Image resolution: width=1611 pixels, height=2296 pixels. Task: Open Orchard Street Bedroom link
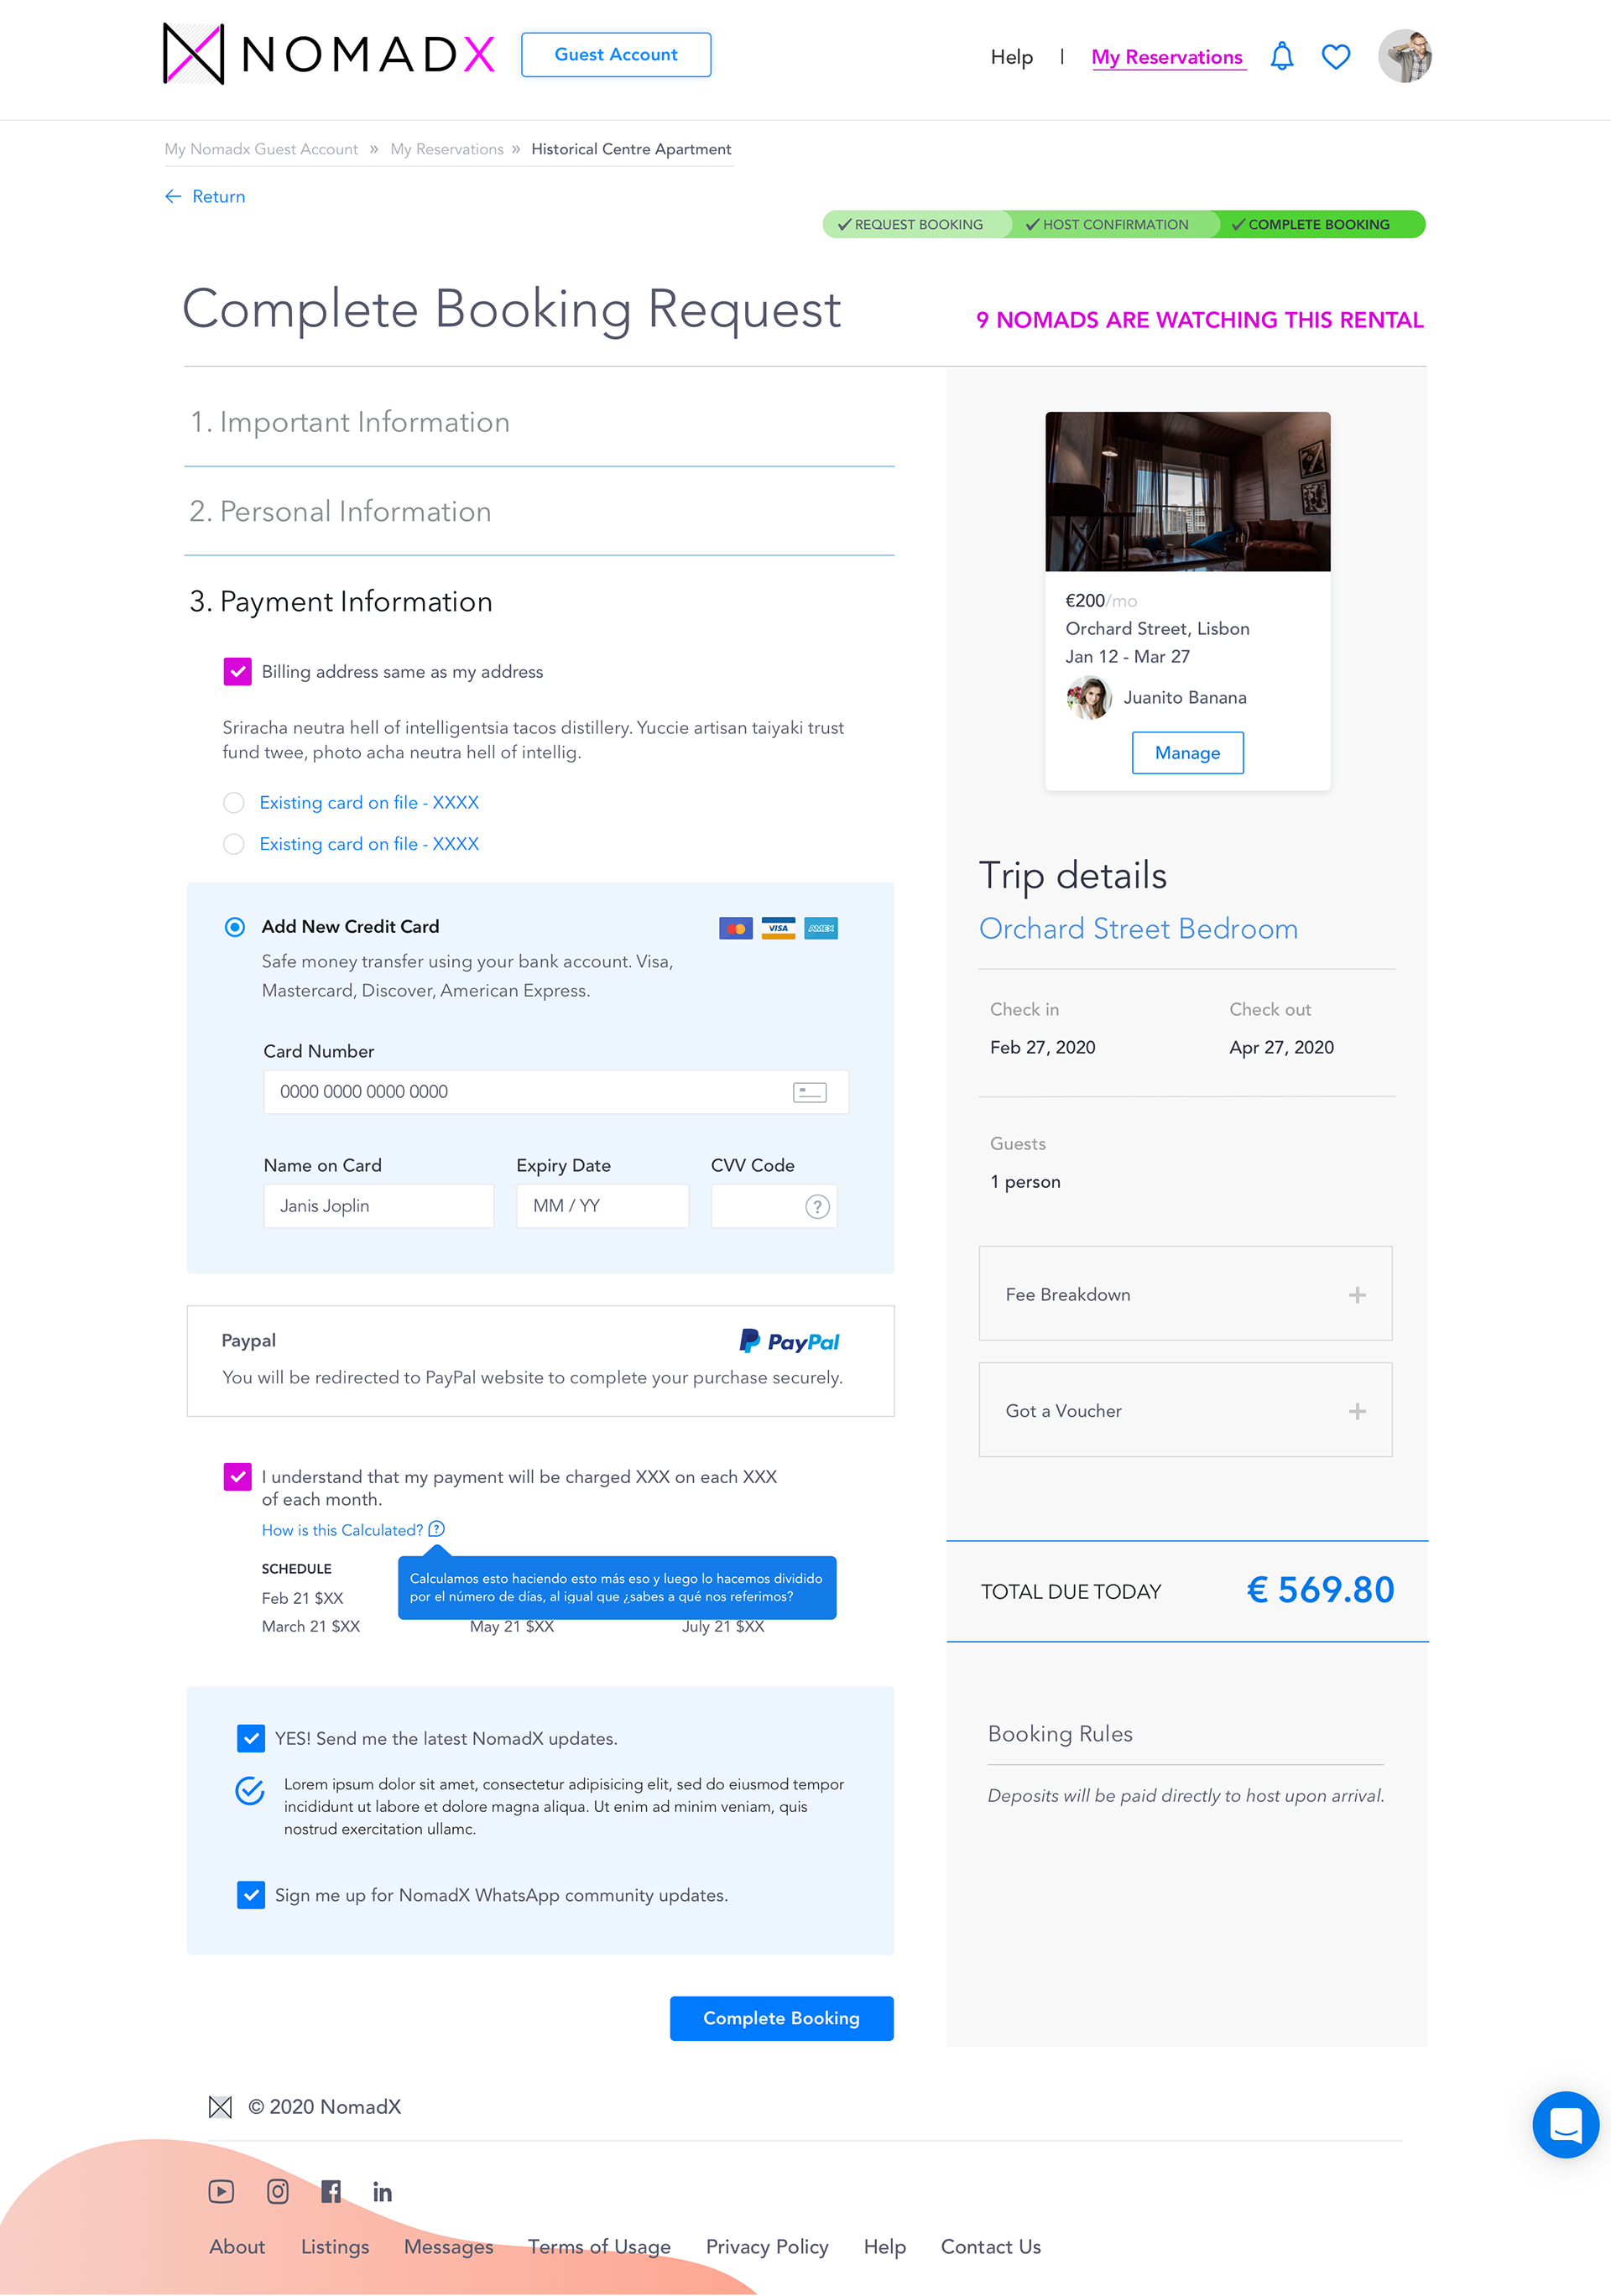coord(1138,928)
